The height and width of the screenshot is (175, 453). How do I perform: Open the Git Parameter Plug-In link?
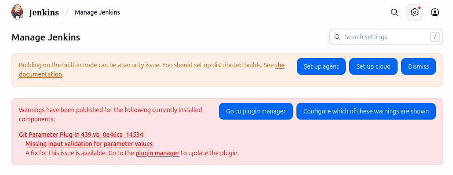coord(81,135)
